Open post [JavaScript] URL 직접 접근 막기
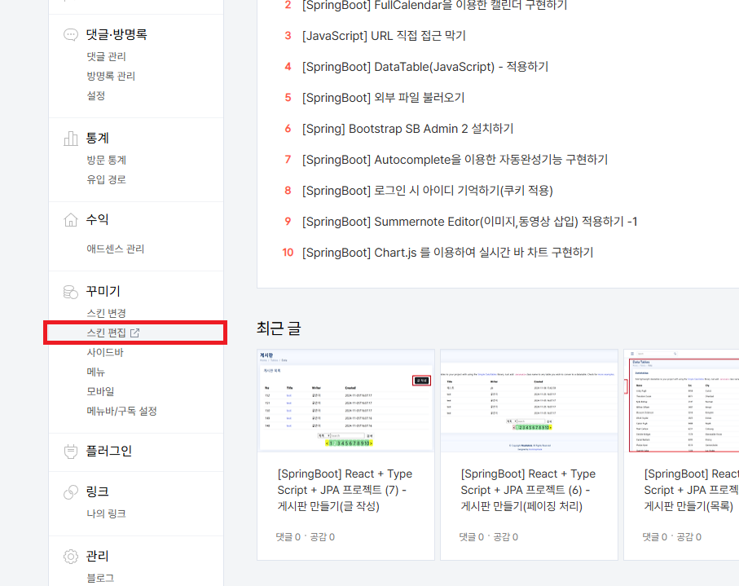Viewport: 739px width, 586px height. pos(384,36)
